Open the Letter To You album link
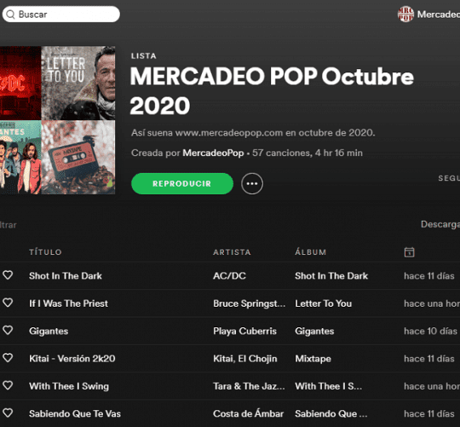Image resolution: width=460 pixels, height=427 pixels. point(324,303)
